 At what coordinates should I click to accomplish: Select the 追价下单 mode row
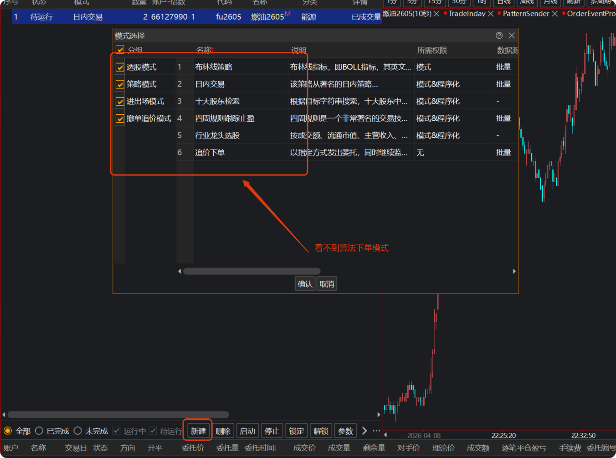[x=210, y=153]
